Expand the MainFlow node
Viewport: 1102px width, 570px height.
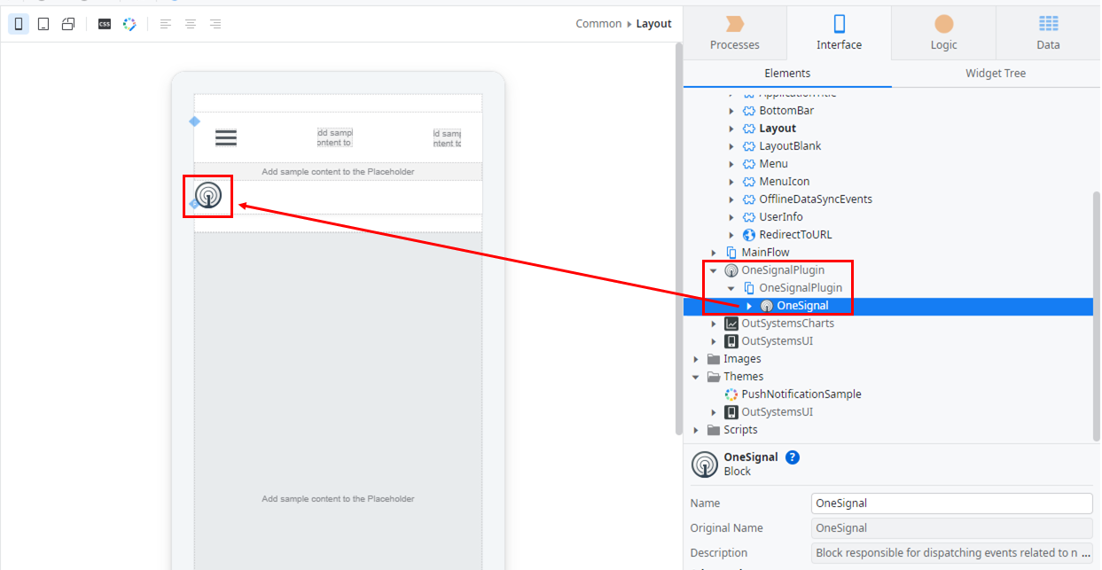[714, 253]
